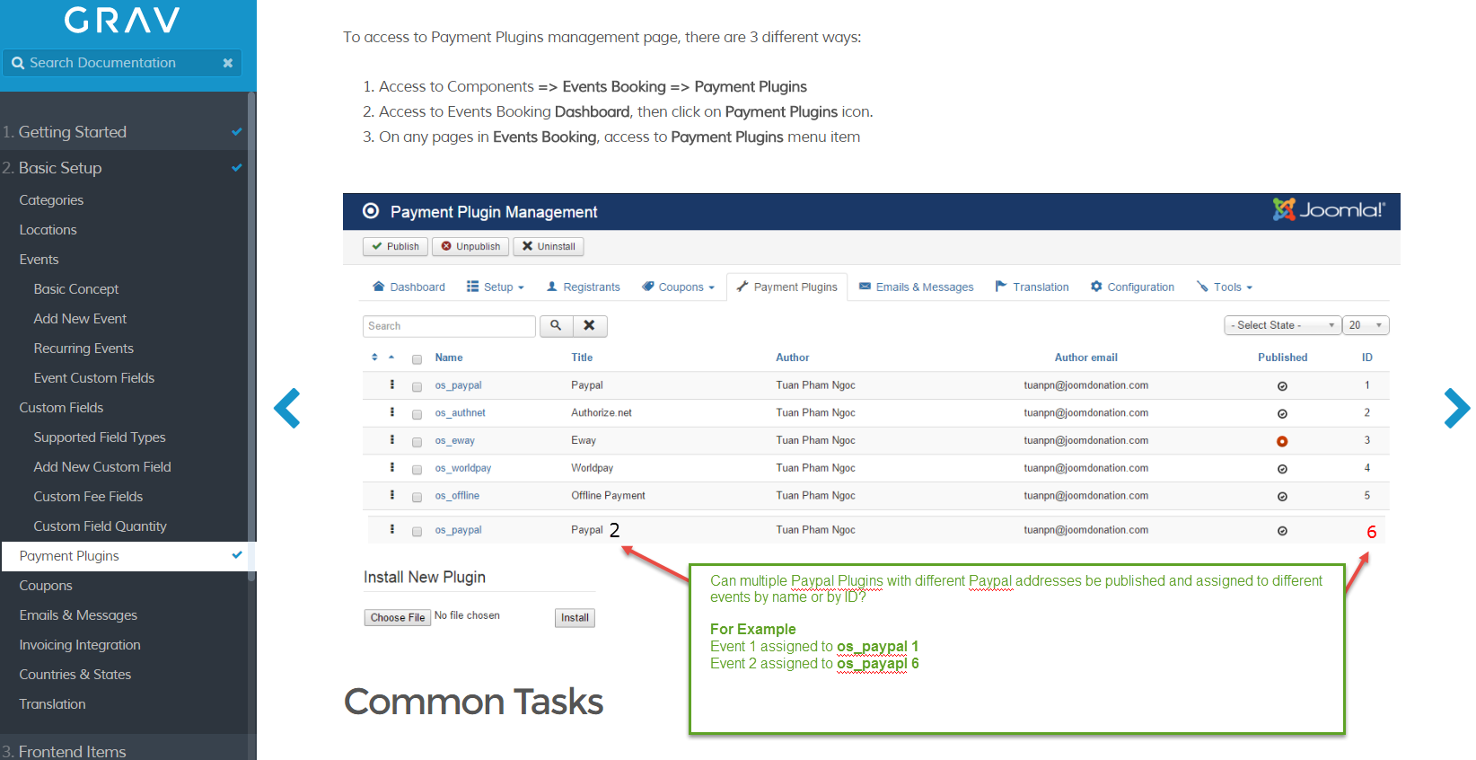The height and width of the screenshot is (760, 1476).
Task: Click the Joomla logo in header
Action: click(1329, 209)
